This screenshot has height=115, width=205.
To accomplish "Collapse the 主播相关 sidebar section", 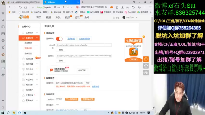I will coord(37,33).
